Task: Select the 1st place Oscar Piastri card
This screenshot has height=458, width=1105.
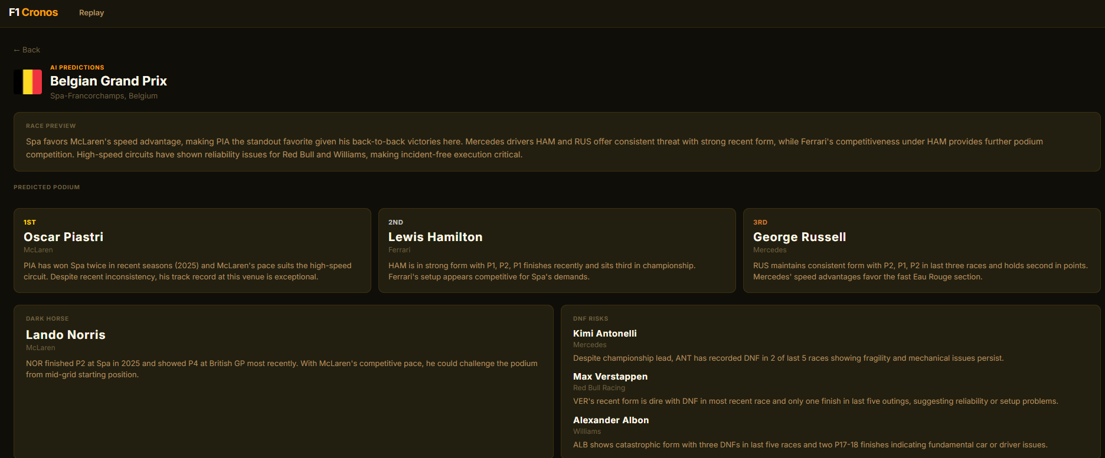Action: click(192, 251)
